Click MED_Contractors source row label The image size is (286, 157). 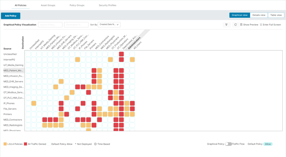click(12, 120)
